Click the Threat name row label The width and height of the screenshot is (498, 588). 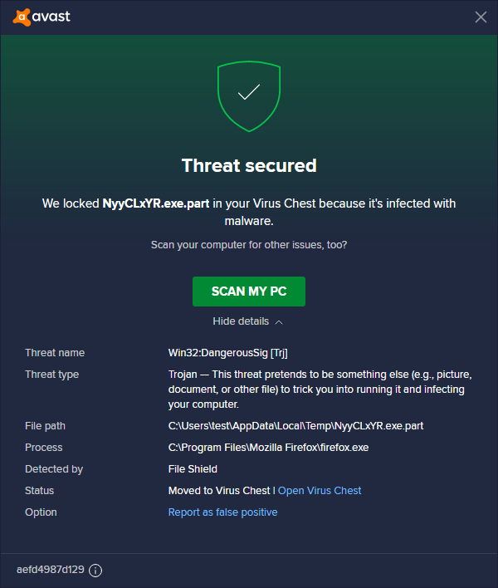pos(55,353)
